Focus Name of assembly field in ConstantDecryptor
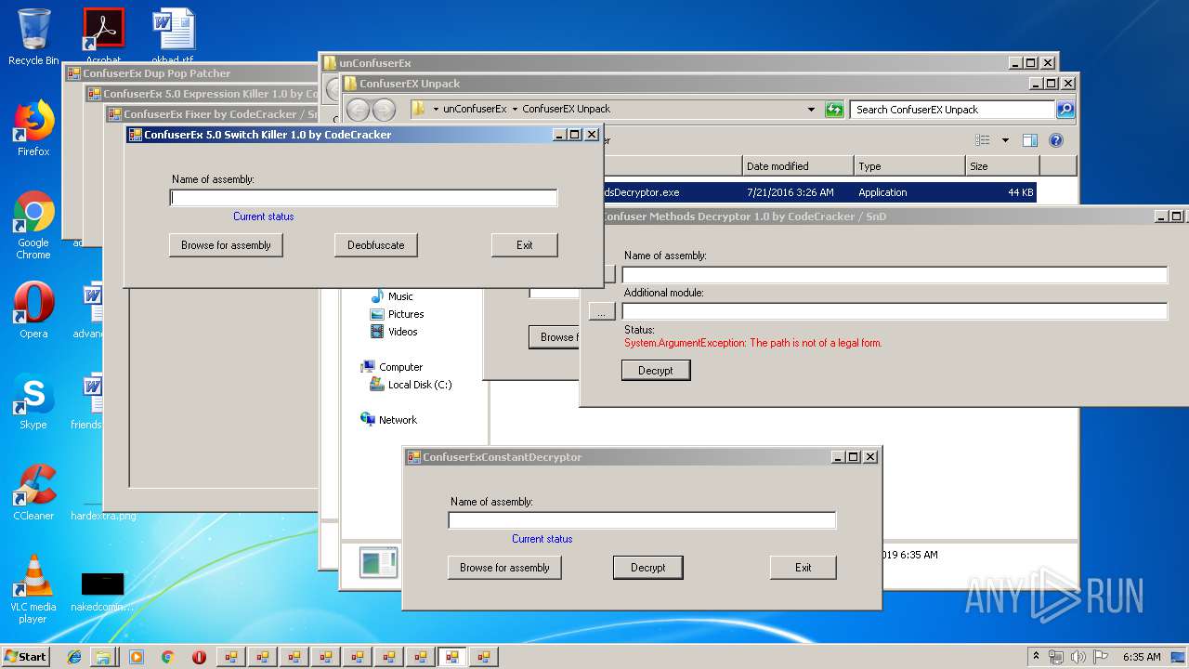 [x=642, y=520]
